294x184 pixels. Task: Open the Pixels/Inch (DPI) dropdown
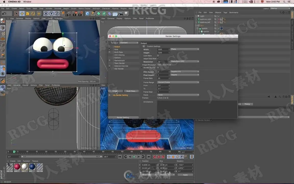pos(185,61)
